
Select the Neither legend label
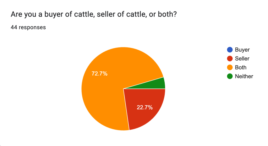[244, 76]
